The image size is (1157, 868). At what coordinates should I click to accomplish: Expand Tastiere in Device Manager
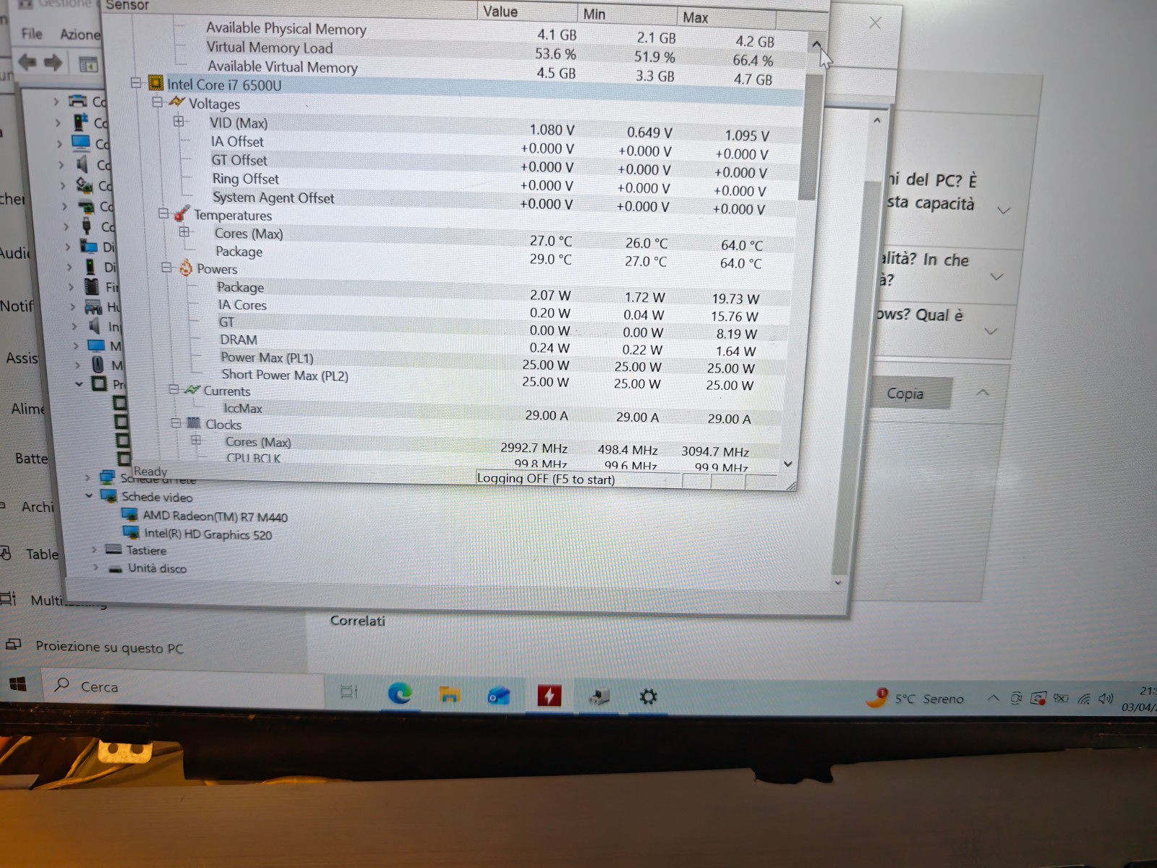(x=94, y=550)
